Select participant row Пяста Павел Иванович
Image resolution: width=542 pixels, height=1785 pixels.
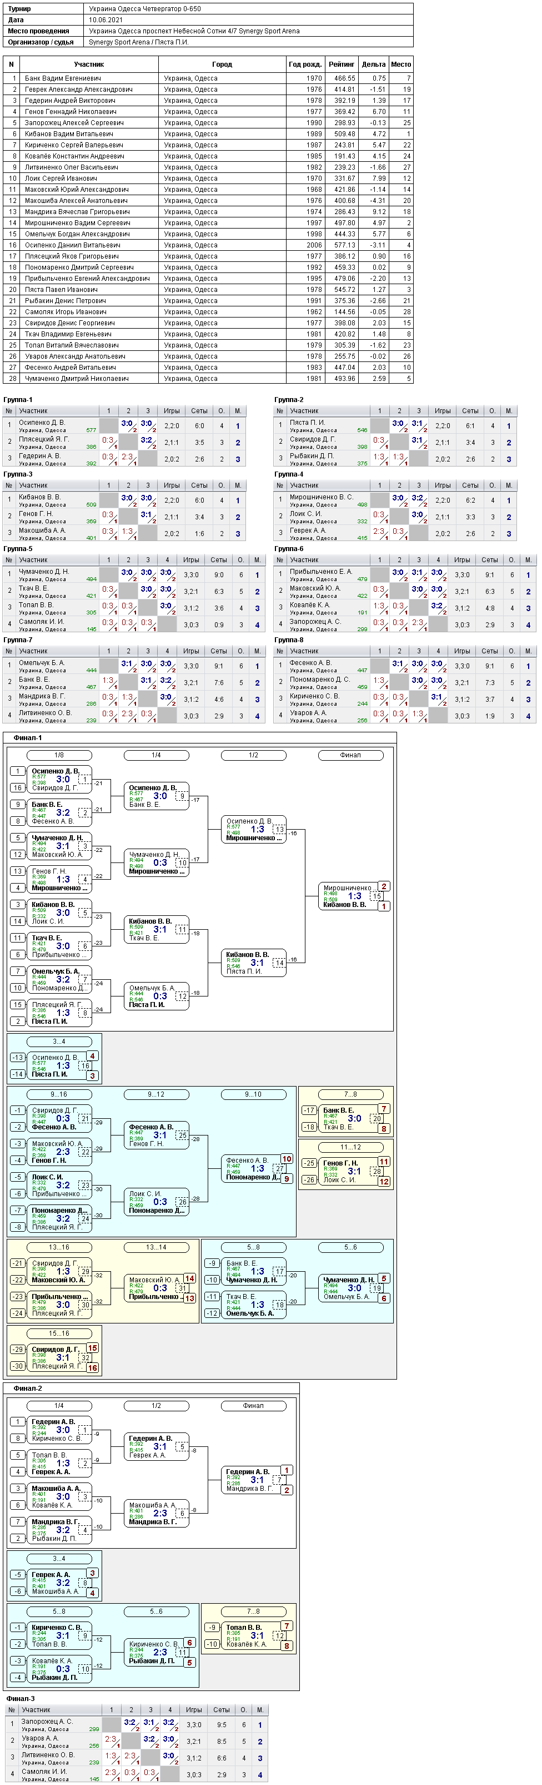point(208,290)
